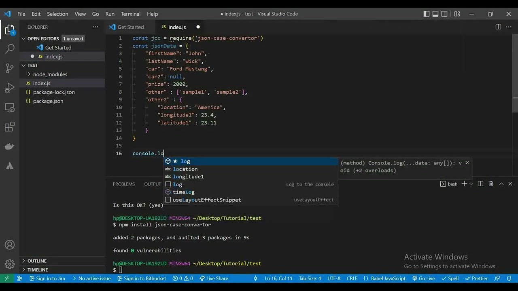Open the Manage gear icon
This screenshot has width=518, height=291.
[x=10, y=264]
